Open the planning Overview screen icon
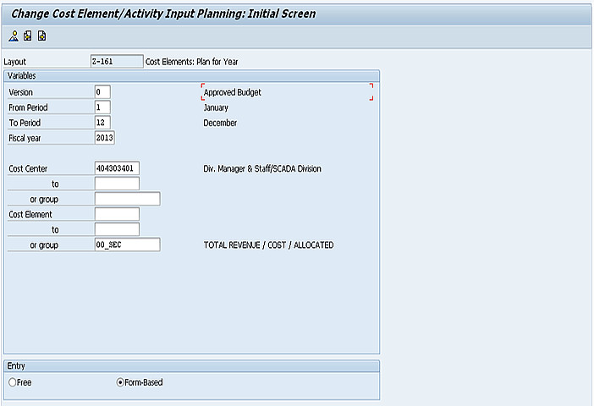This screenshot has height=406, width=594. coord(14,36)
